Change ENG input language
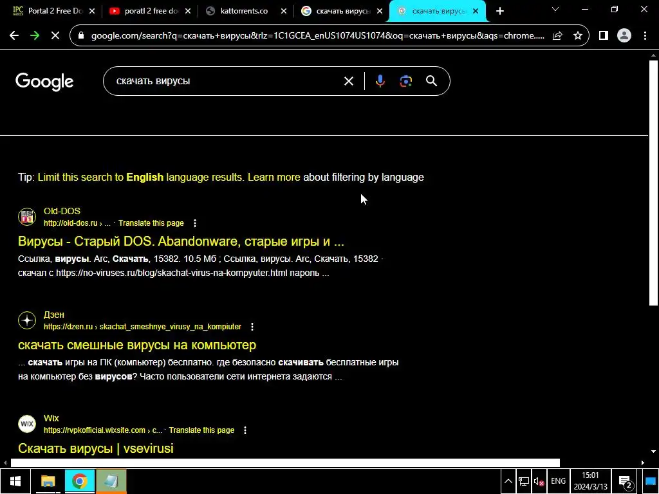The image size is (659, 494). tap(558, 481)
